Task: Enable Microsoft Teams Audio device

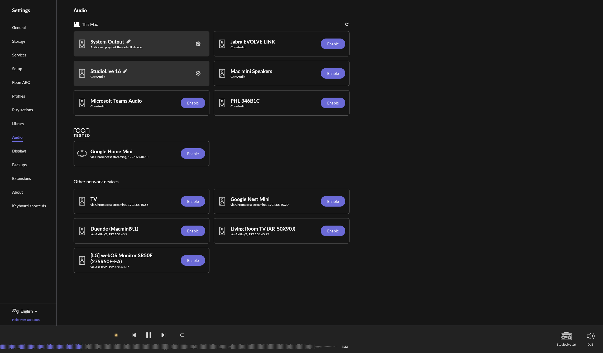Action: coord(193,103)
